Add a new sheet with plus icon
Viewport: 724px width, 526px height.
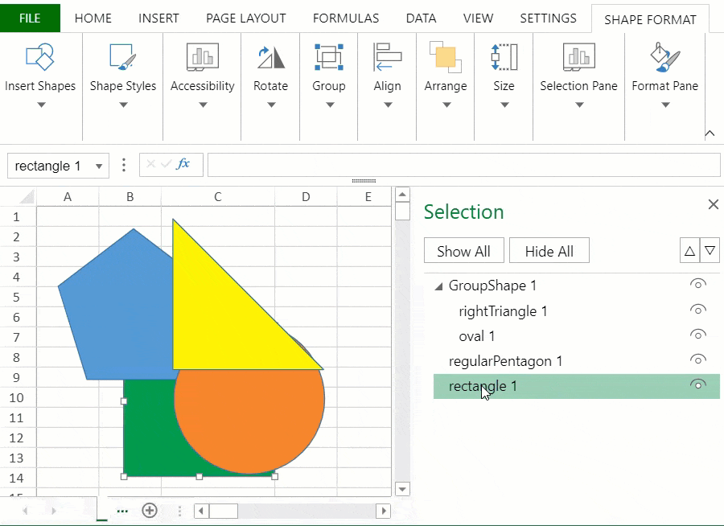[150, 510]
